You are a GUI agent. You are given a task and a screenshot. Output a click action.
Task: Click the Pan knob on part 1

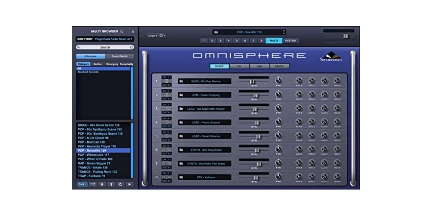[x=278, y=80]
